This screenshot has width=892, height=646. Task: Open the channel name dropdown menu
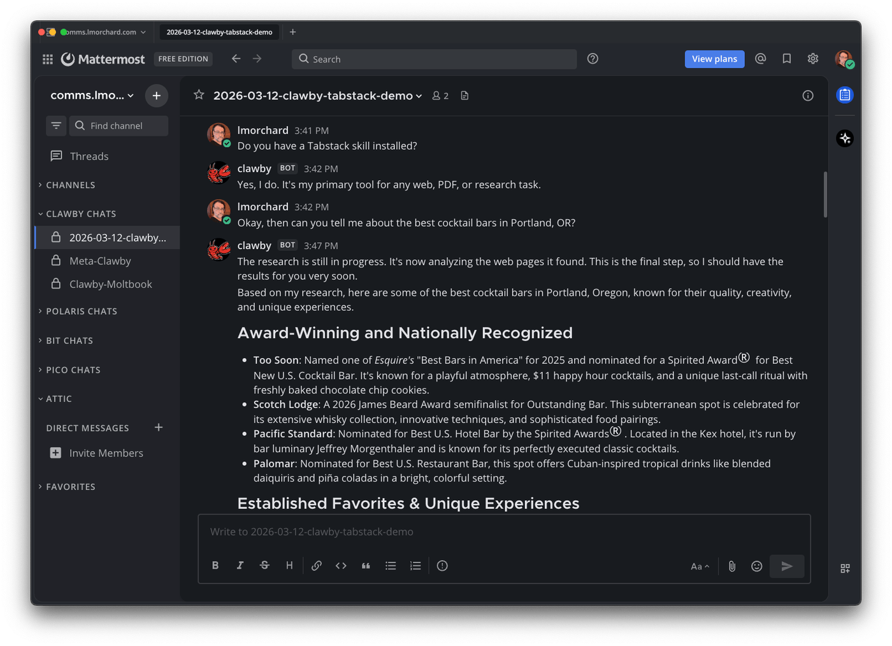click(x=317, y=96)
